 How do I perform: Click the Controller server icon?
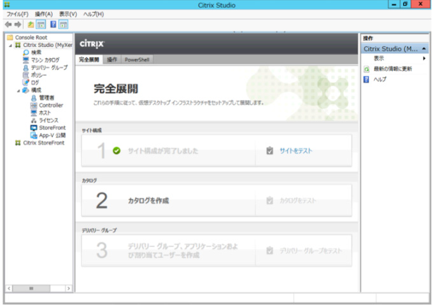[x=34, y=105]
